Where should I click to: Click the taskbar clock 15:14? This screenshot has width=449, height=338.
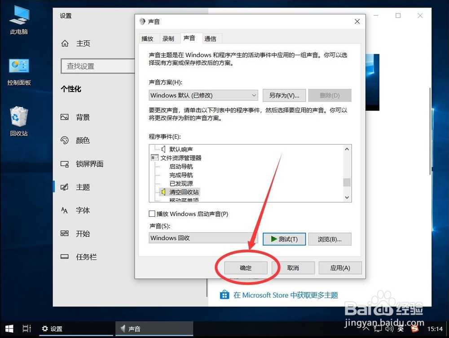[x=435, y=329]
